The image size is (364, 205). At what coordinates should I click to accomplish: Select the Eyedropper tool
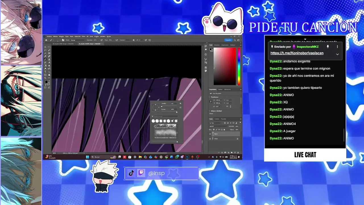(45, 56)
